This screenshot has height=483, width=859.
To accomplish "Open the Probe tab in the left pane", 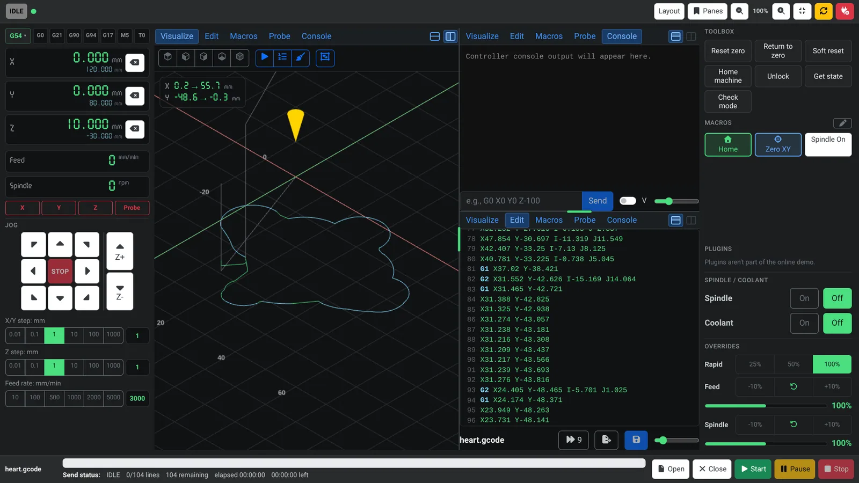I will 280,36.
